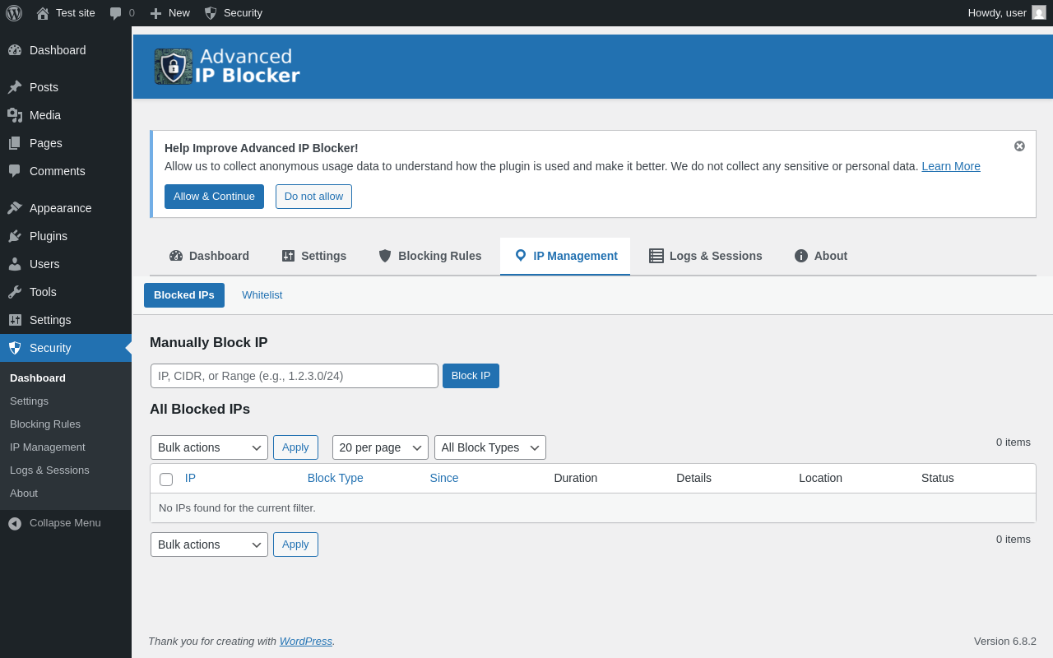Viewport: 1053px width, 658px height.
Task: Click the Do not allow button
Action: click(313, 197)
